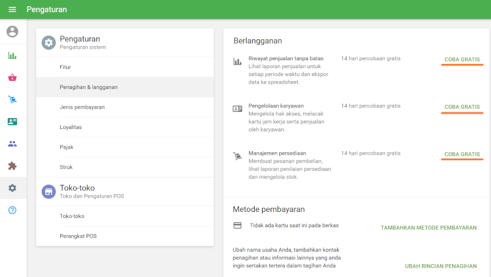Open the help question mark icon
Screen dimensions: 491x277
click(12, 210)
